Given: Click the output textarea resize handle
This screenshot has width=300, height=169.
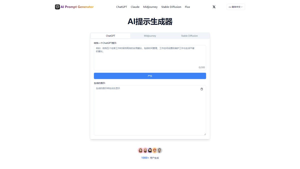Looking at the screenshot, I should coord(205,134).
